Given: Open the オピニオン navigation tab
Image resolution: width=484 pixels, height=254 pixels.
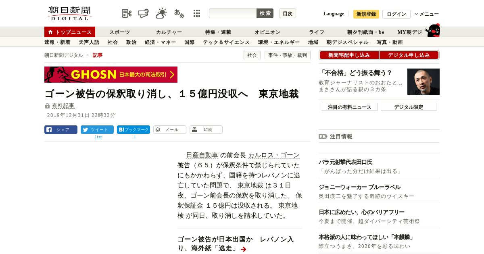Looking at the screenshot, I should point(267,32).
